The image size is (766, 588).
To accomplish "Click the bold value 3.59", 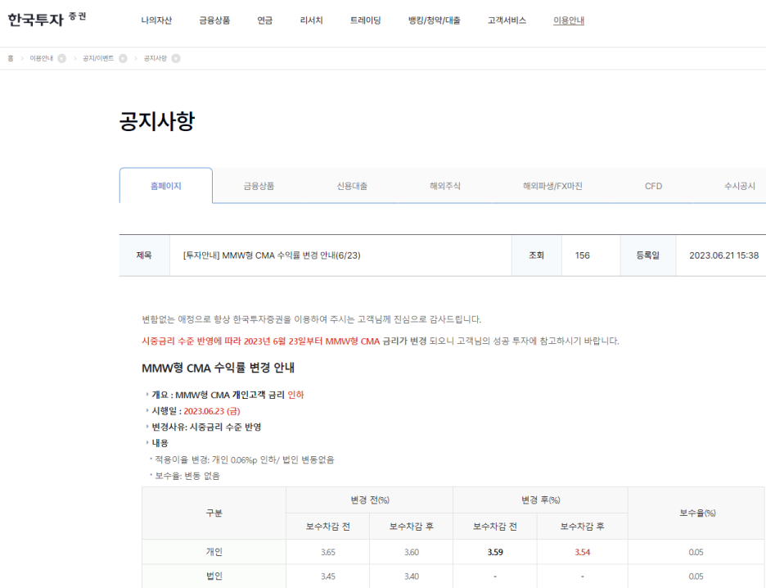I will coord(495,552).
